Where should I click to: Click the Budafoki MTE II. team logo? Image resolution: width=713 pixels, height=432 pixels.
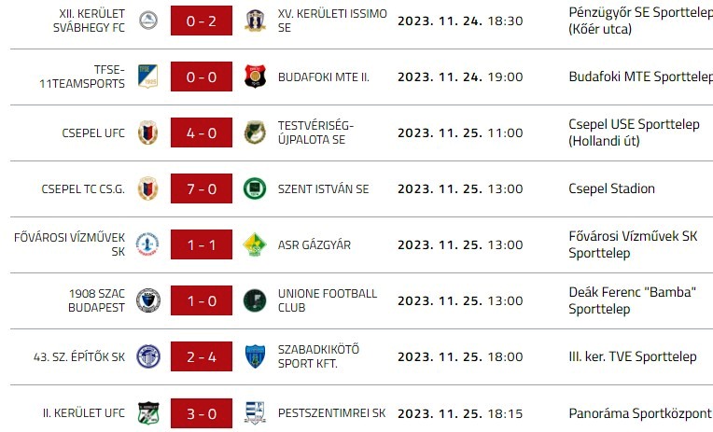pyautogui.click(x=255, y=77)
